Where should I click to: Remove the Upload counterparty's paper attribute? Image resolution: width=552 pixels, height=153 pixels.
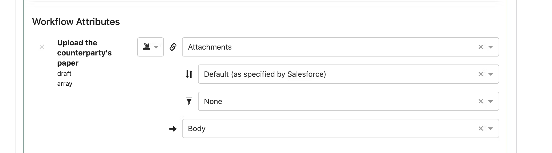42,47
